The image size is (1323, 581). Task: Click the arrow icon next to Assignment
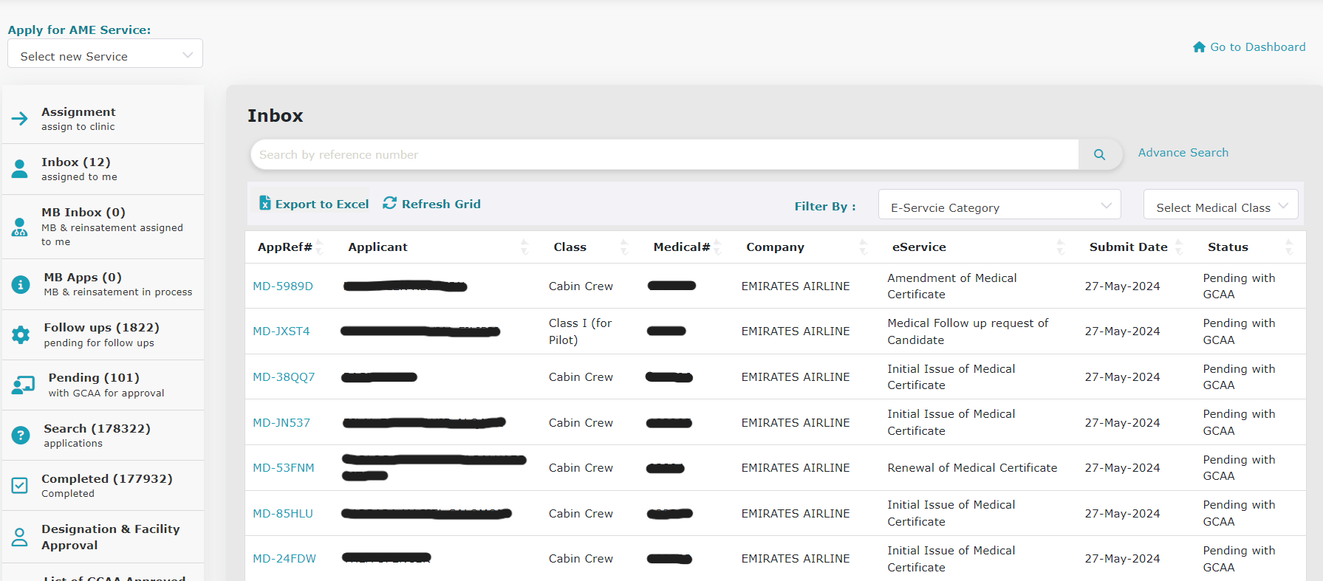point(20,118)
